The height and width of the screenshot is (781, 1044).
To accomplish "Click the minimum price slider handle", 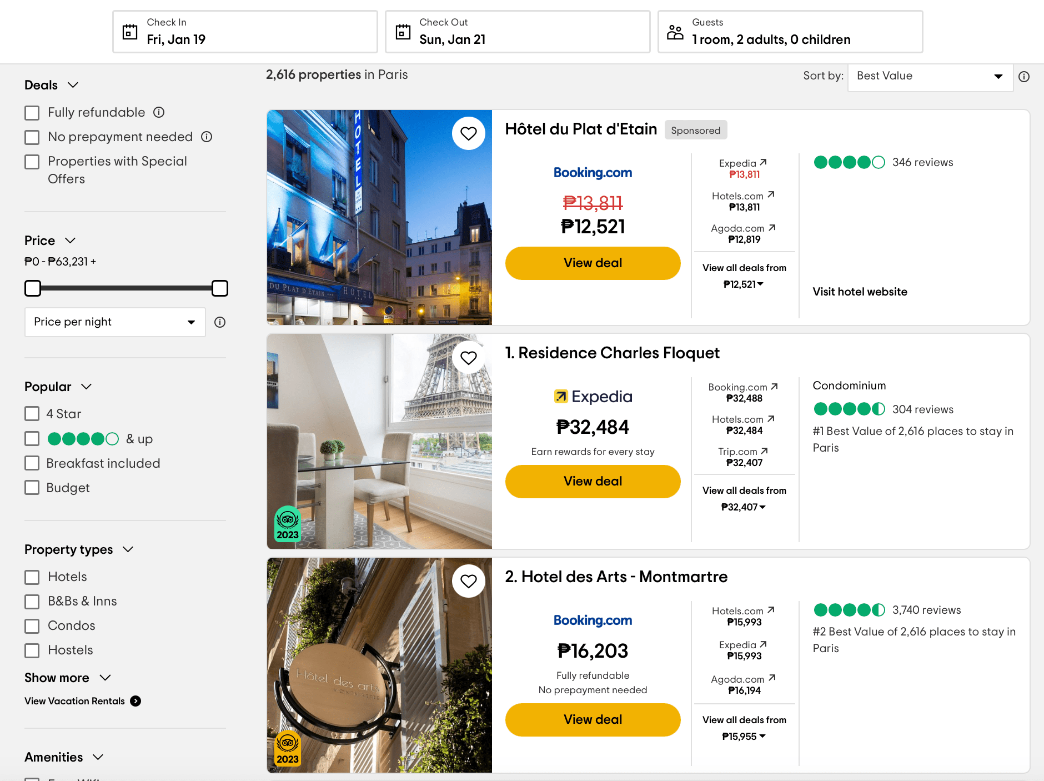I will click(x=33, y=288).
